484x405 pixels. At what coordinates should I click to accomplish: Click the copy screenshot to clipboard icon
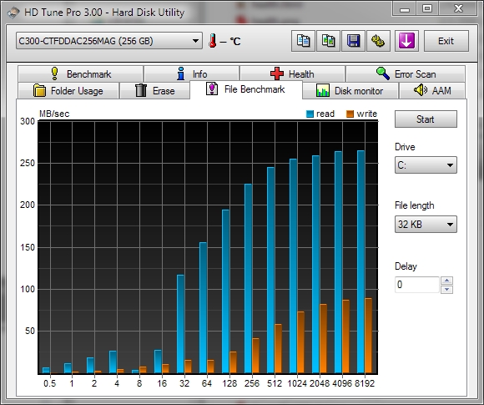(329, 41)
